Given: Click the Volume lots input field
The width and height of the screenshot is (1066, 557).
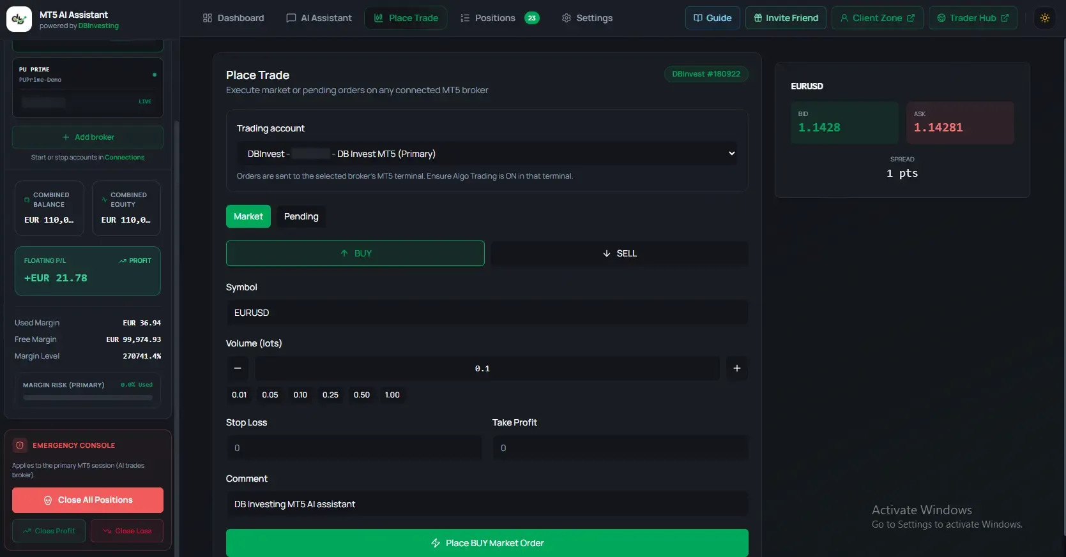Looking at the screenshot, I should point(487,368).
